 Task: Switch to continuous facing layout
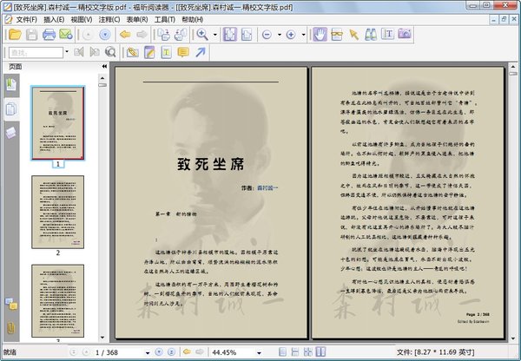tap(307, 352)
